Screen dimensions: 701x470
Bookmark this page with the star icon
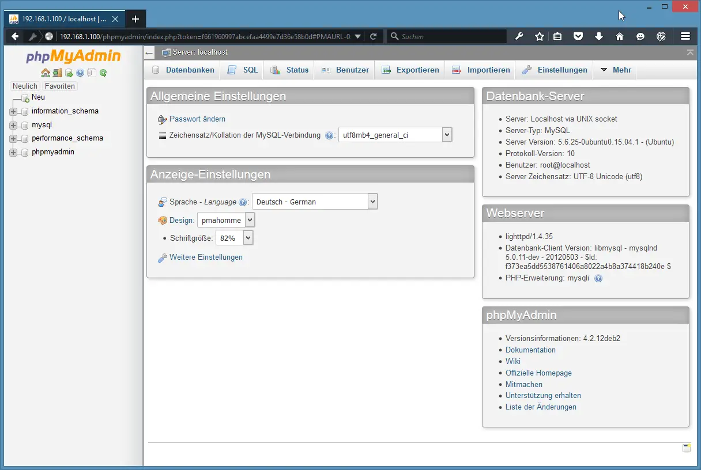click(540, 36)
